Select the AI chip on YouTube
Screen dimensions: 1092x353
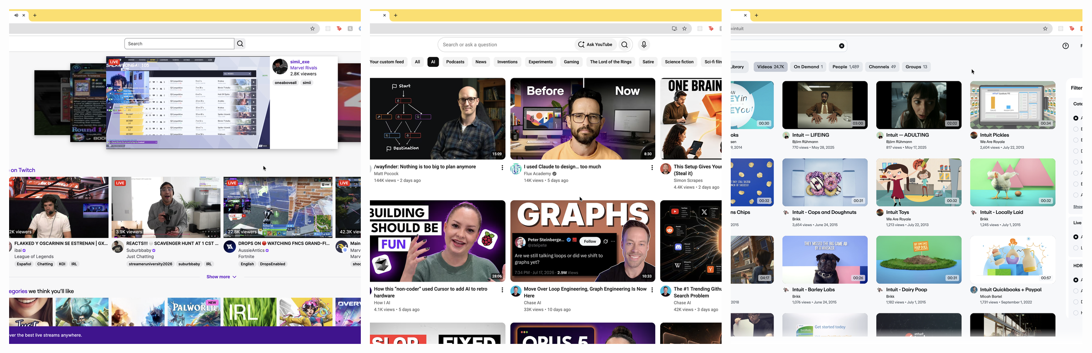[x=433, y=62]
